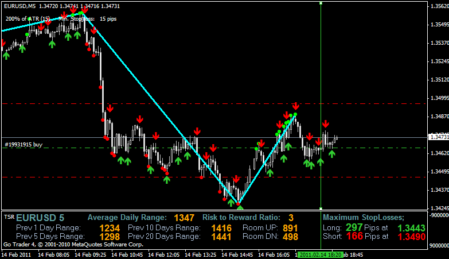449x259 pixels.
Task: Click the '14 Feb 13:25' time axis label
Action: [201, 255]
